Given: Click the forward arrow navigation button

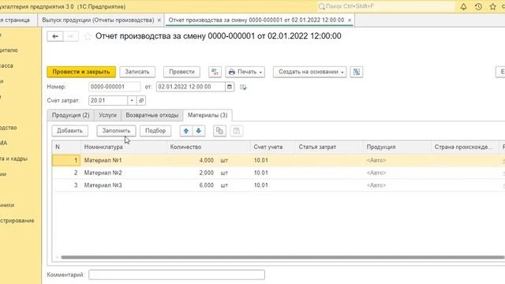Looking at the screenshot, I should (x=70, y=36).
